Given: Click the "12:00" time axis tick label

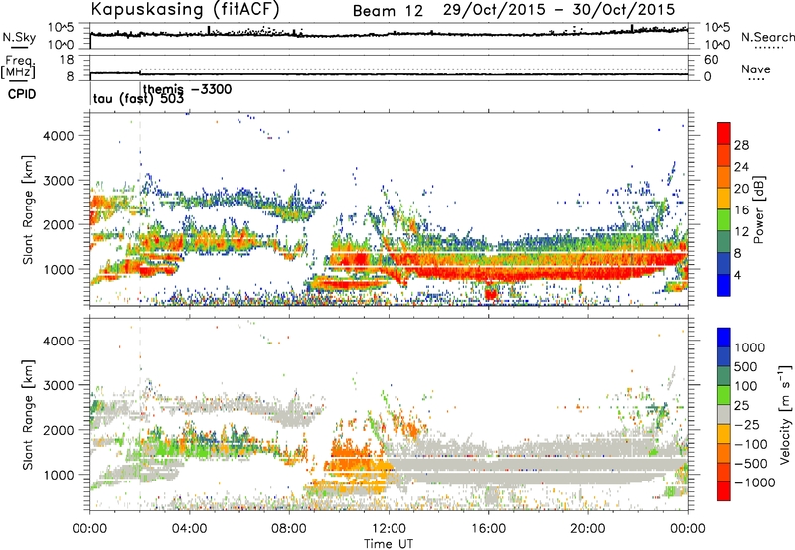Looking at the screenshot, I should 389,528.
